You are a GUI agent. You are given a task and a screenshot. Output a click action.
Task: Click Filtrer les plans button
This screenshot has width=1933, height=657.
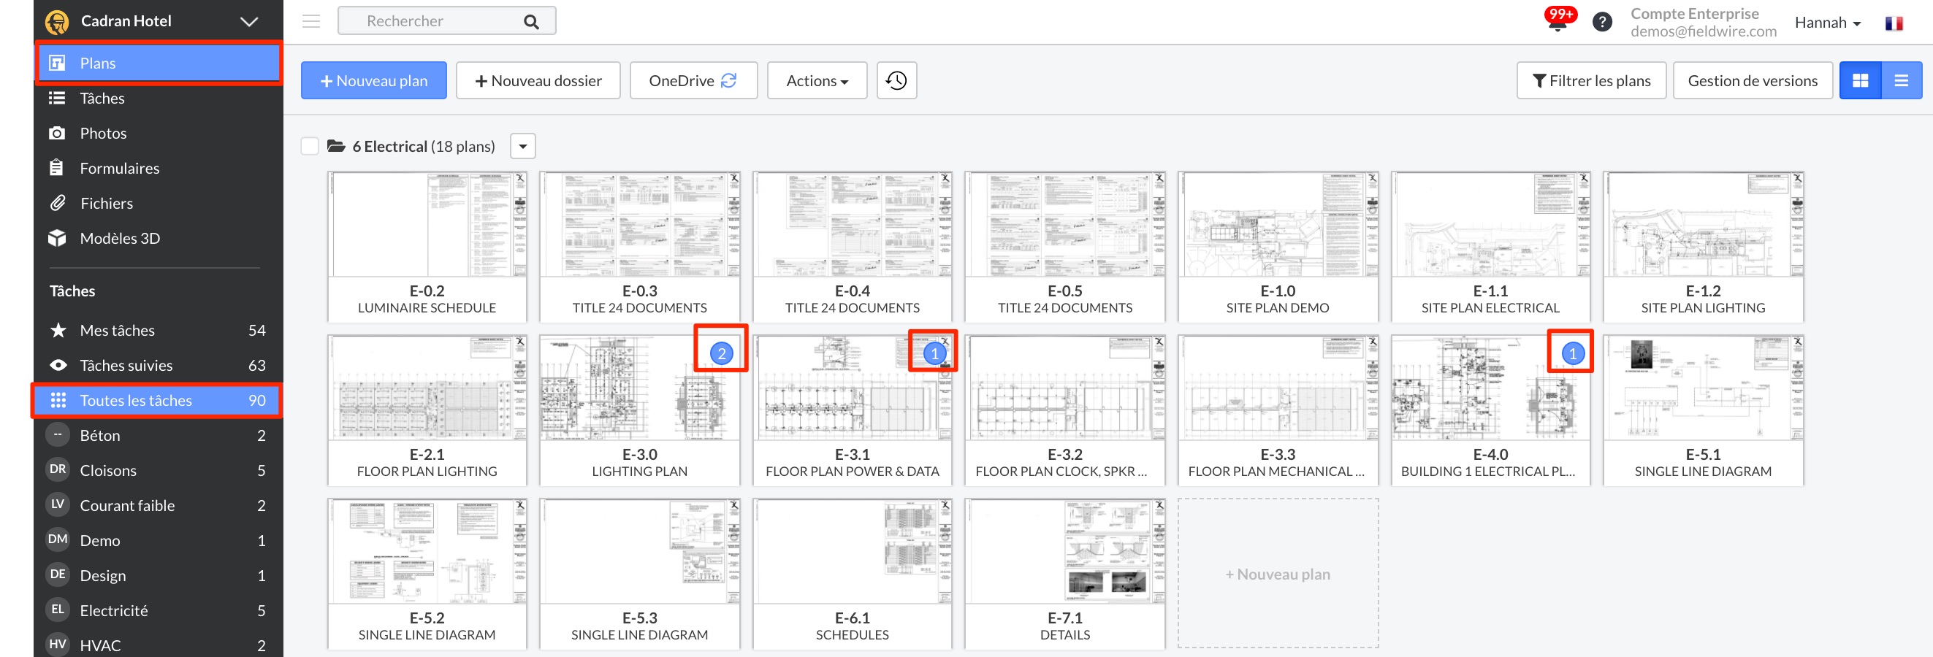click(x=1591, y=80)
